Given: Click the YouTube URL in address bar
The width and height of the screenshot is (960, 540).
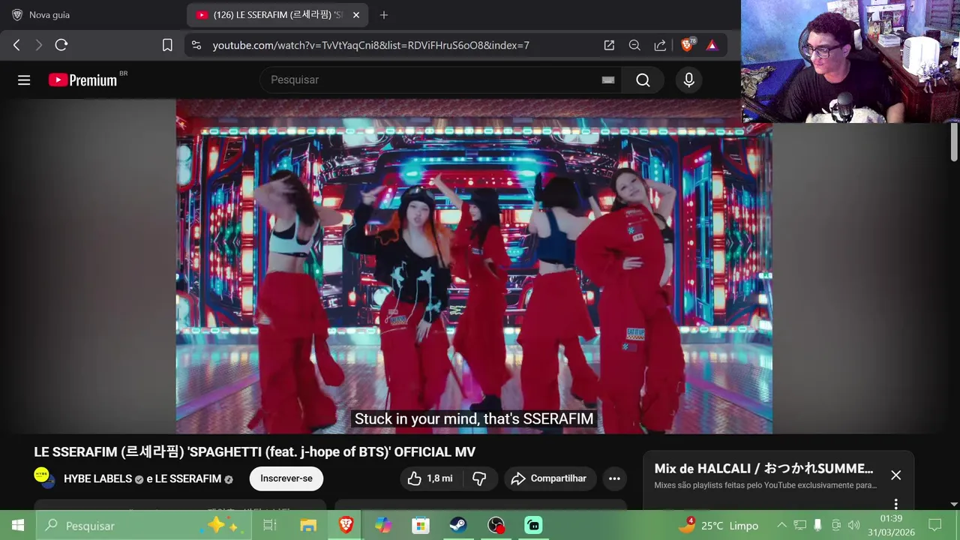Looking at the screenshot, I should coord(370,45).
